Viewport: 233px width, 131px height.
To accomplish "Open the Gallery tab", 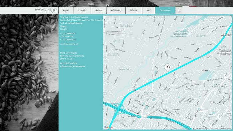I will tap(99, 10).
